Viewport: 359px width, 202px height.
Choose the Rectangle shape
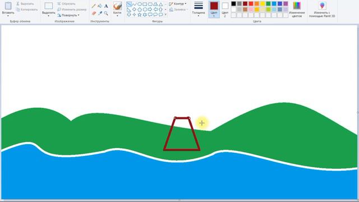[x=145, y=4]
